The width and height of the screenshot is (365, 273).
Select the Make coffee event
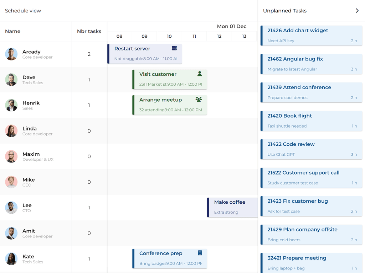(232, 207)
